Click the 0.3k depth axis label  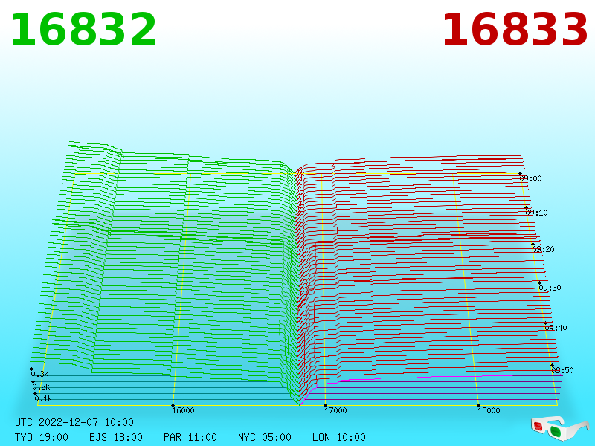[39, 375]
